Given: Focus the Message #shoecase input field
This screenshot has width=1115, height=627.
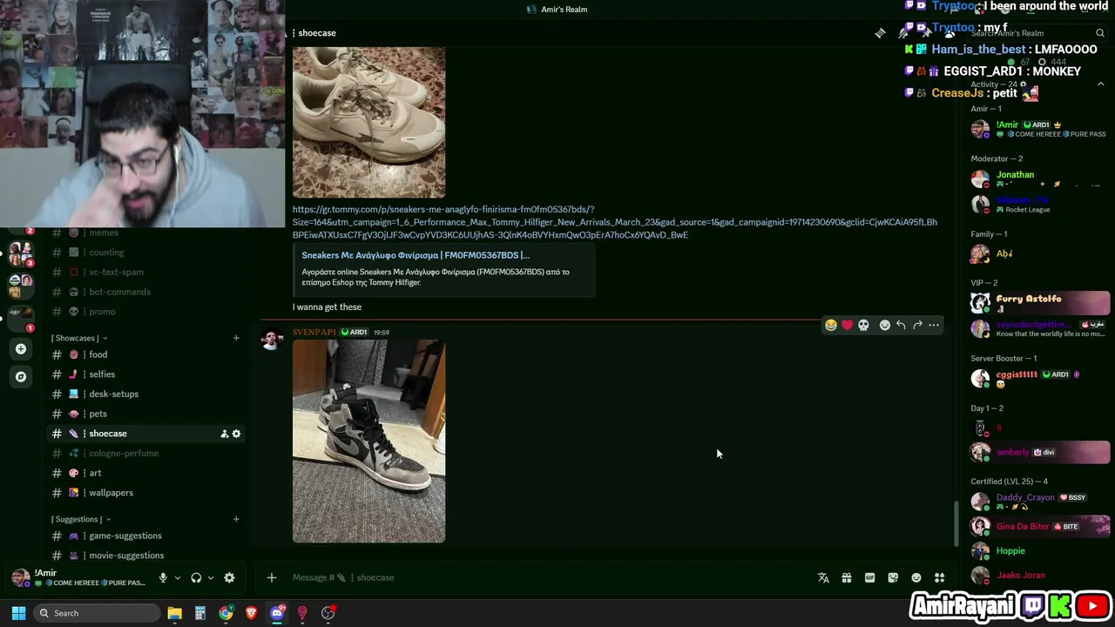Looking at the screenshot, I should [549, 577].
